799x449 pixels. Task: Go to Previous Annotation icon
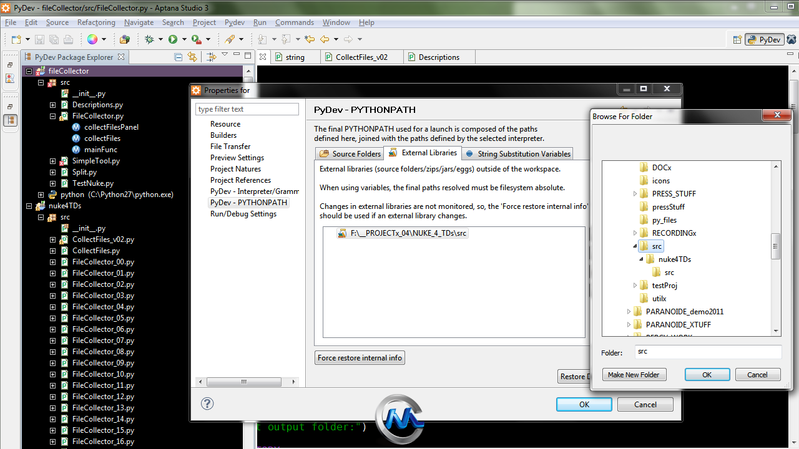point(286,39)
